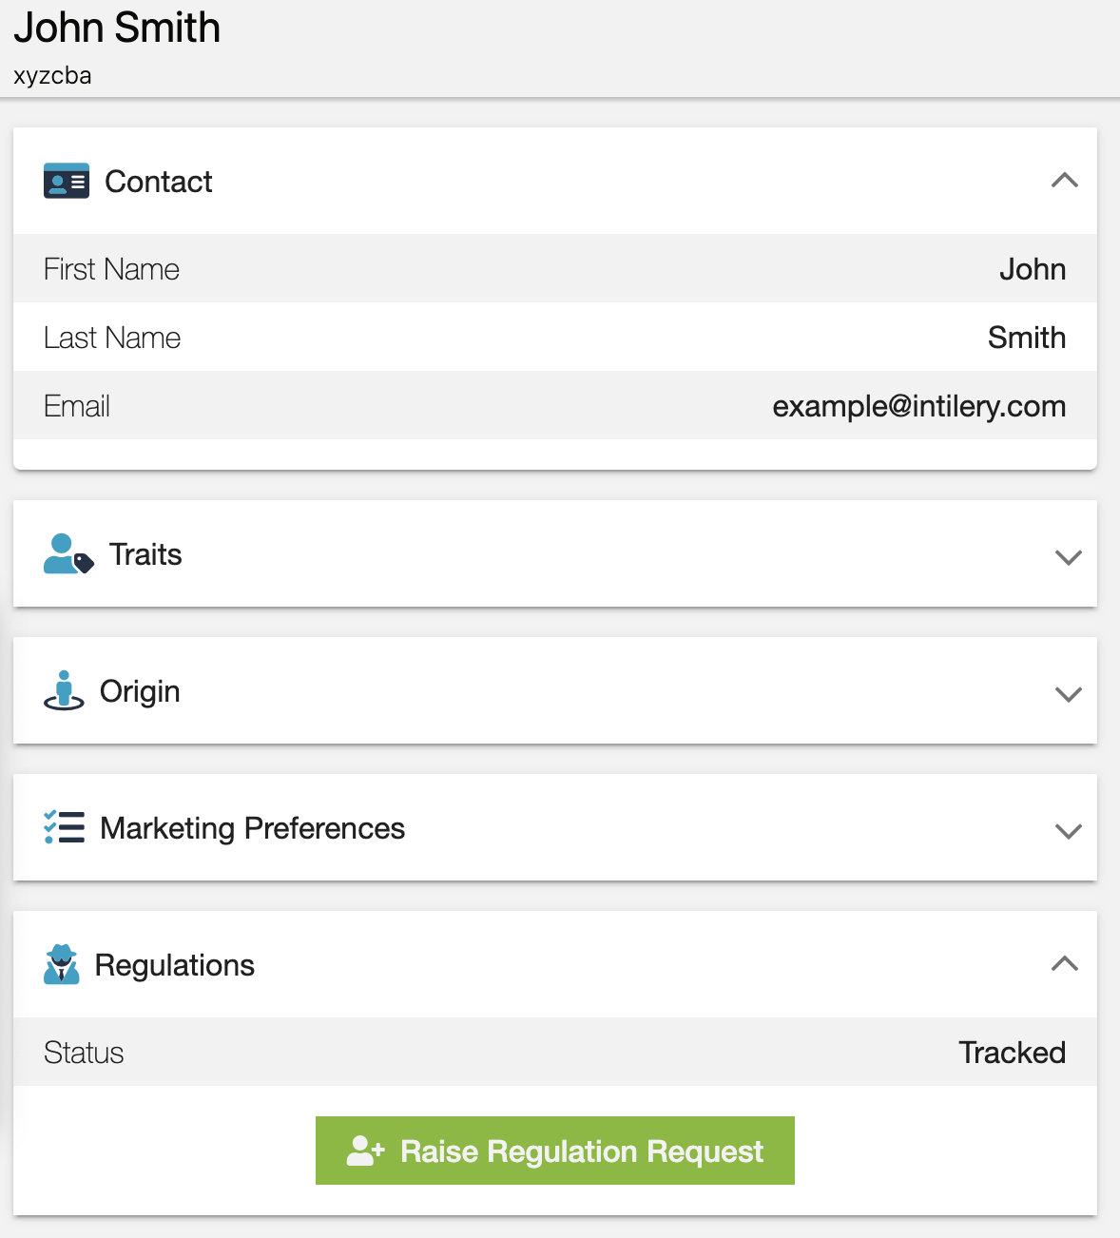1120x1238 pixels.
Task: Click Raise Regulation Request button
Action: [555, 1151]
